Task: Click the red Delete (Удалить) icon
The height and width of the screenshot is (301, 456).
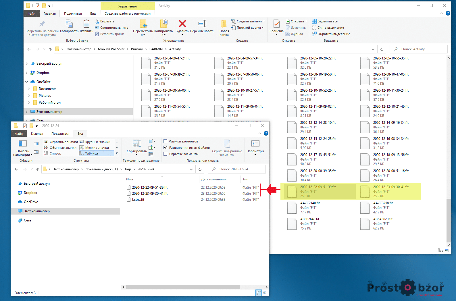Action: [182, 24]
